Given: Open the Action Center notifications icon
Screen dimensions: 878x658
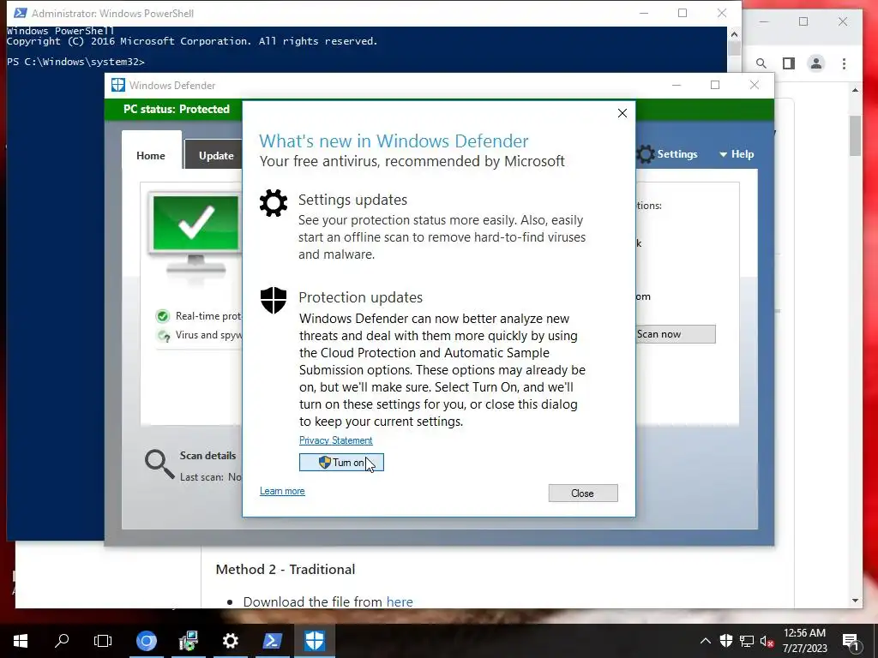Looking at the screenshot, I should coord(851,642).
